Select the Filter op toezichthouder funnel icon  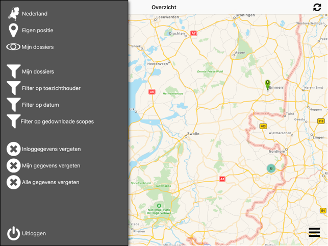pyautogui.click(x=14, y=88)
